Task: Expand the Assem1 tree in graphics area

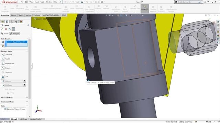Action: point(32,19)
